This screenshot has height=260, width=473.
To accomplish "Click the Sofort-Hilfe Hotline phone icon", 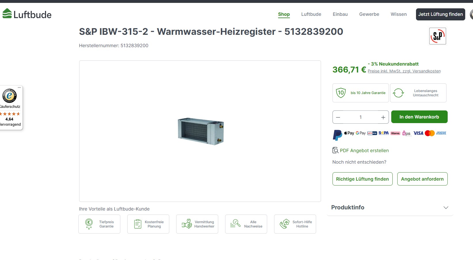I will 284,224.
